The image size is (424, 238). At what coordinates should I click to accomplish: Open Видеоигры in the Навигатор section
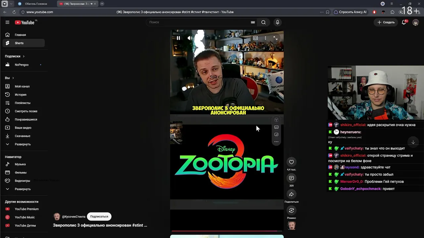pyautogui.click(x=23, y=181)
